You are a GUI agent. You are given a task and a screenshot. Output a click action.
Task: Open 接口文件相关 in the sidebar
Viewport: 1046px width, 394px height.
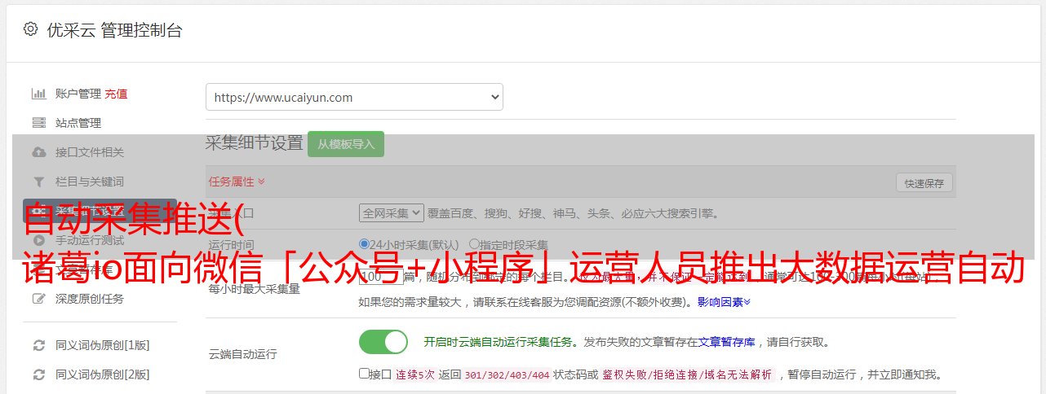(90, 152)
